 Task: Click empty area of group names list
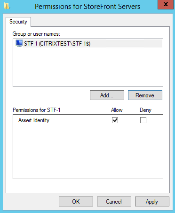coord(88,67)
